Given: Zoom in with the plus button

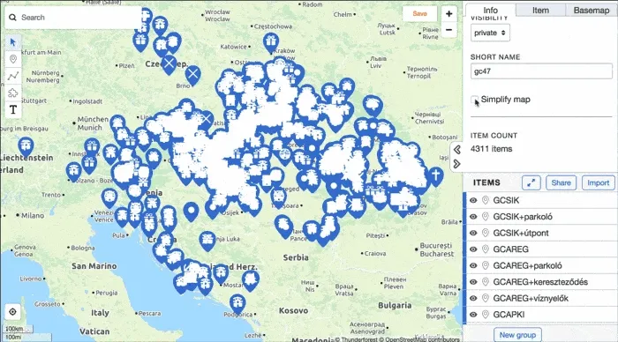Looking at the screenshot, I should (x=448, y=14).
